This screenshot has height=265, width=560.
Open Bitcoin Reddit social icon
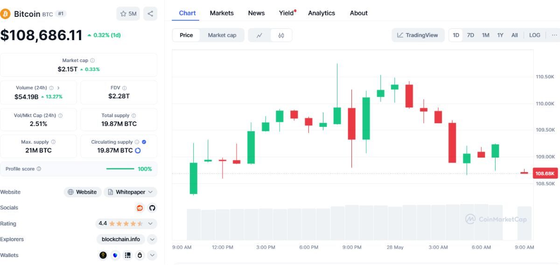point(140,208)
